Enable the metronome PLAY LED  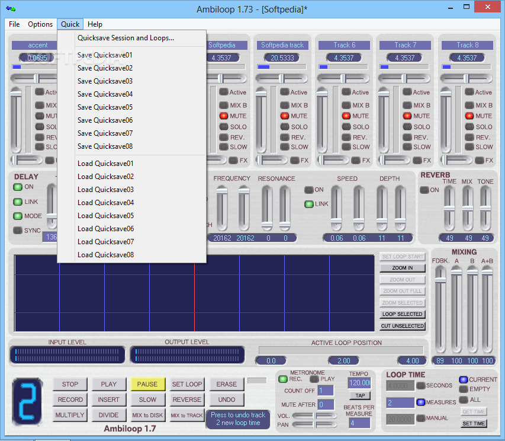tap(314, 379)
